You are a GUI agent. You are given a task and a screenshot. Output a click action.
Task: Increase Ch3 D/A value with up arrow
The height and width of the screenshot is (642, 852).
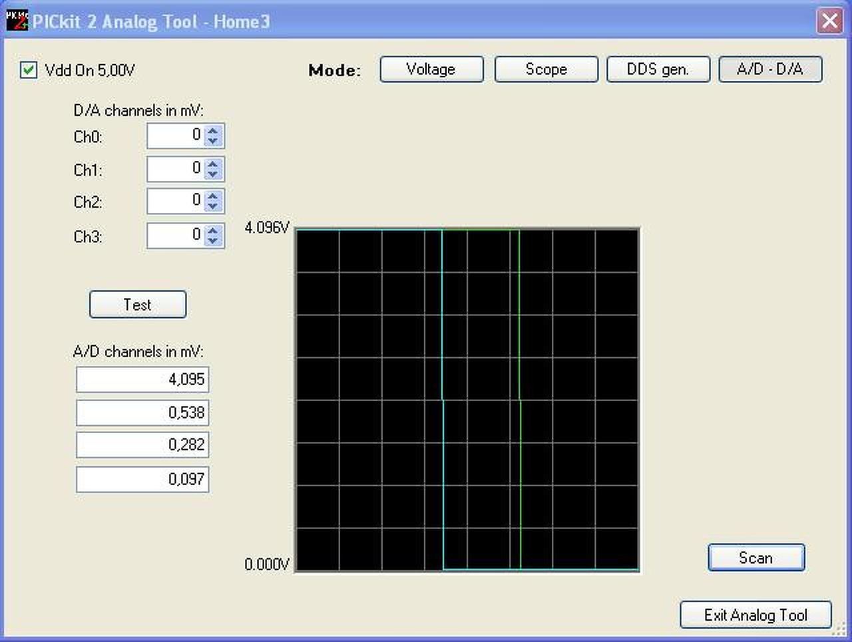pos(213,230)
